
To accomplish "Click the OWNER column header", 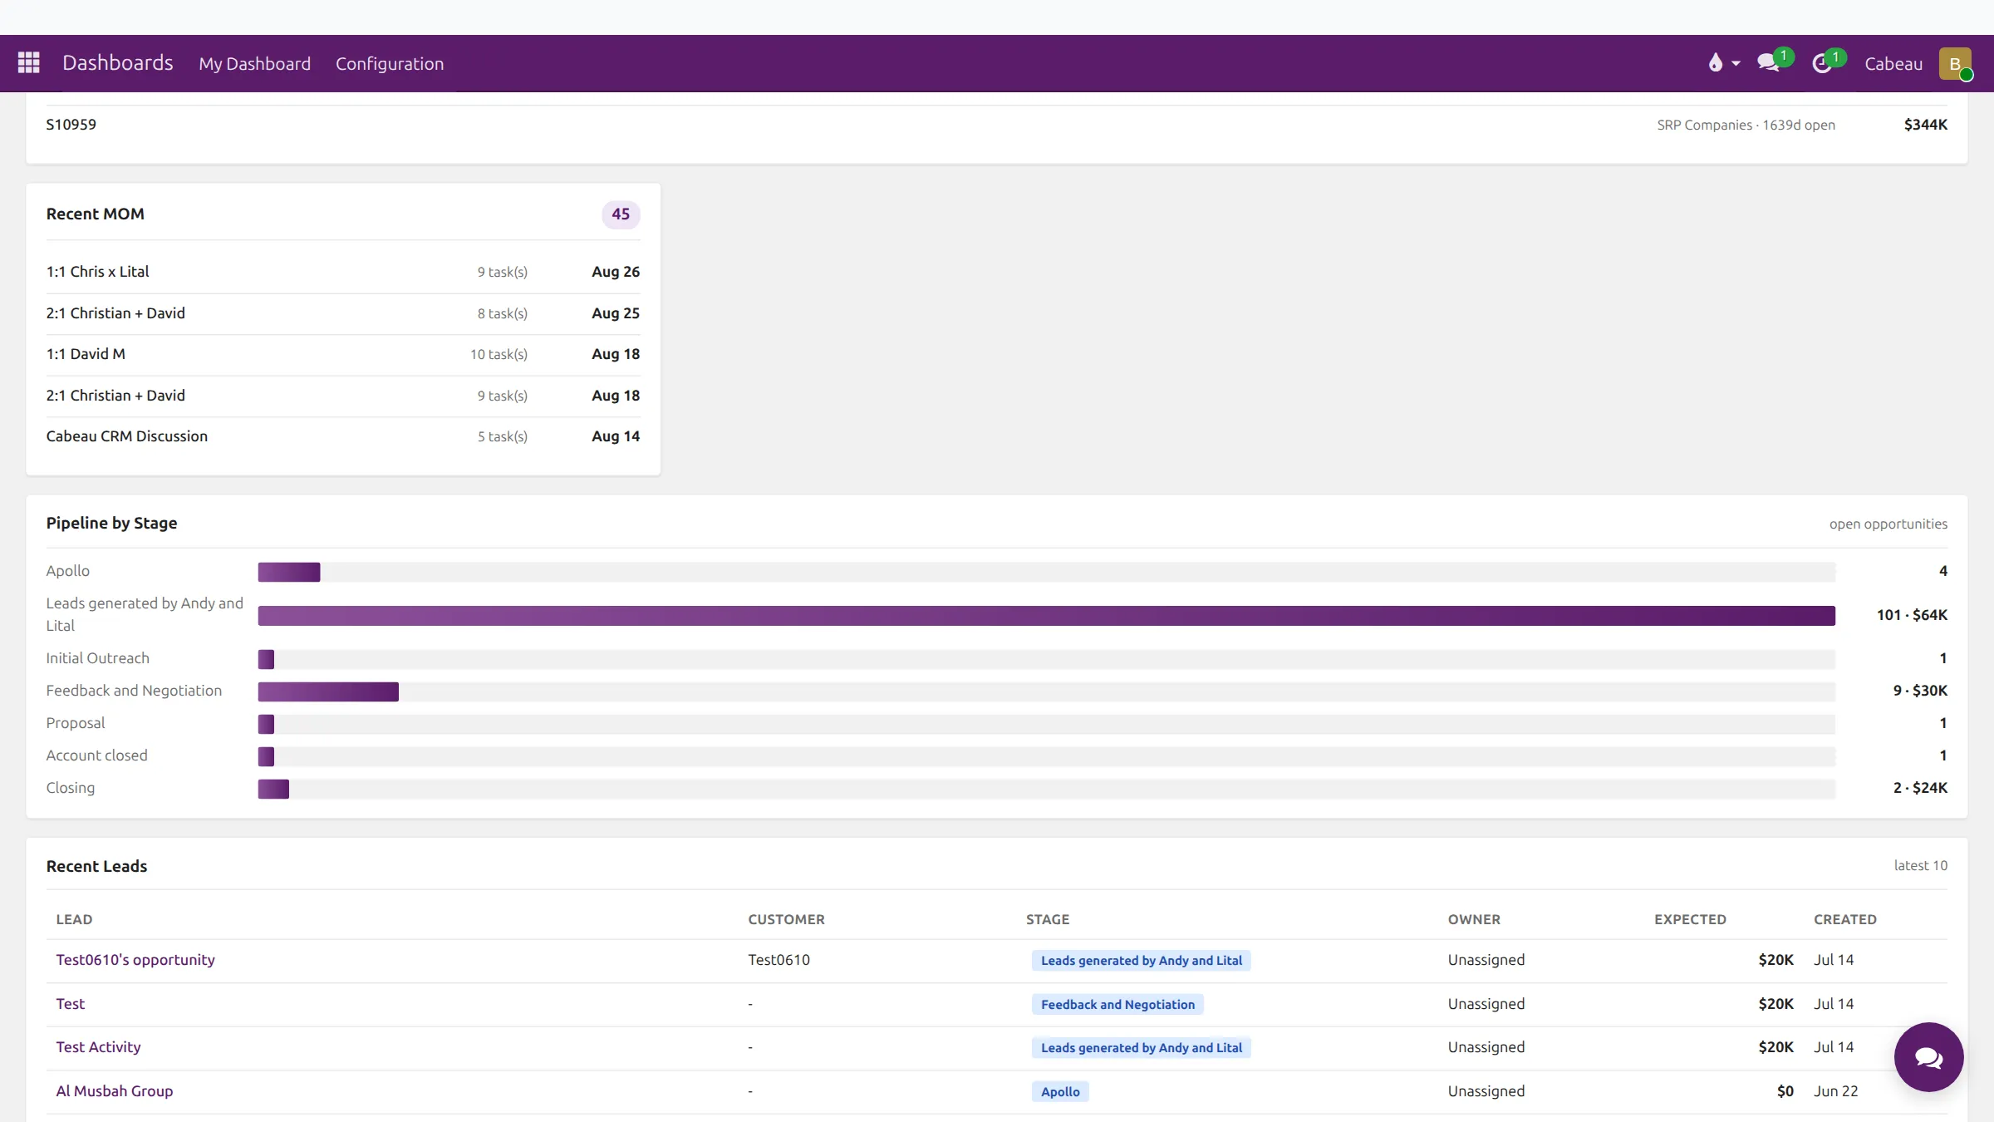I will tap(1474, 919).
